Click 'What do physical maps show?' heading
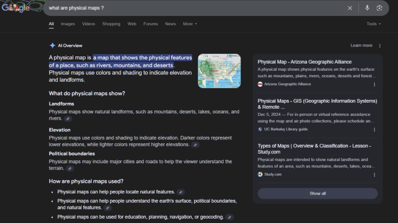 (87, 93)
